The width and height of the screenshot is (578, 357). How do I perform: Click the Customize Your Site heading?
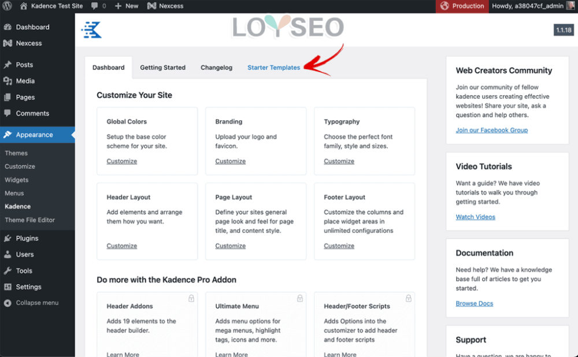pos(134,95)
